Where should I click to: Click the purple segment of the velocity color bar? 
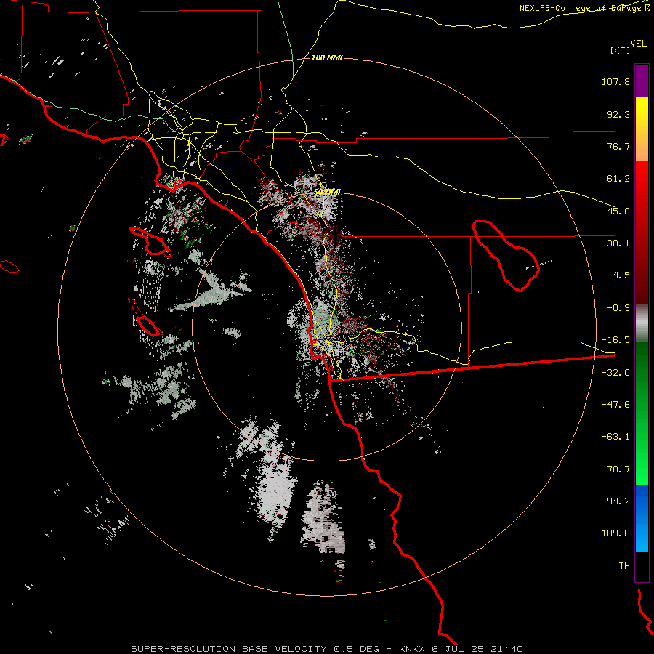tap(642, 81)
